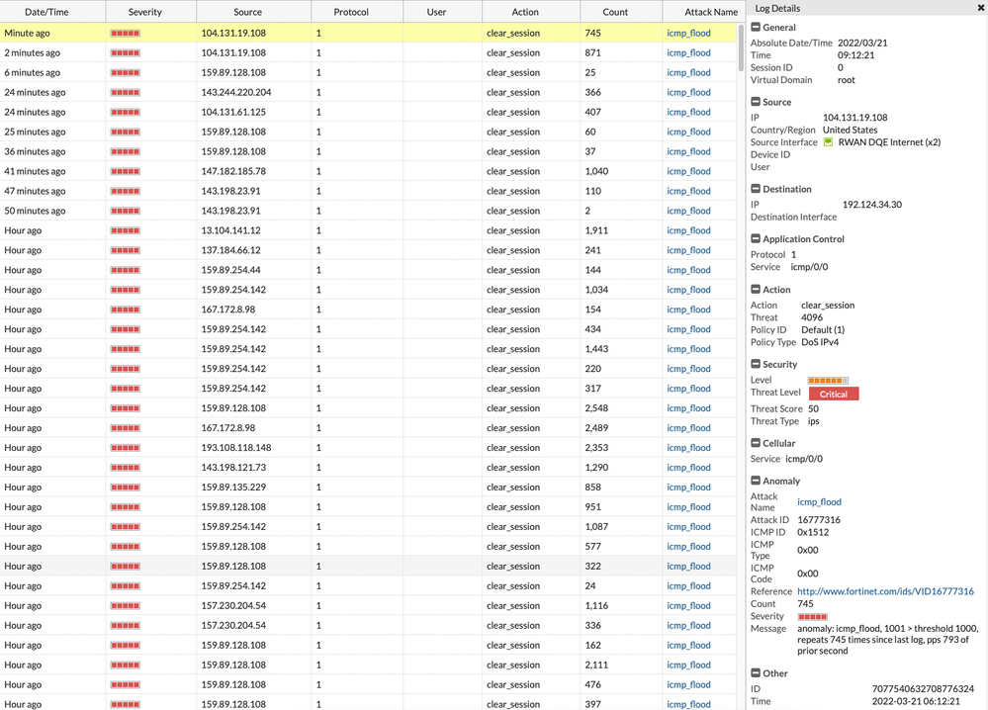Click severity icon for source 13.104.141.12
This screenshot has height=710, width=988.
pos(125,231)
